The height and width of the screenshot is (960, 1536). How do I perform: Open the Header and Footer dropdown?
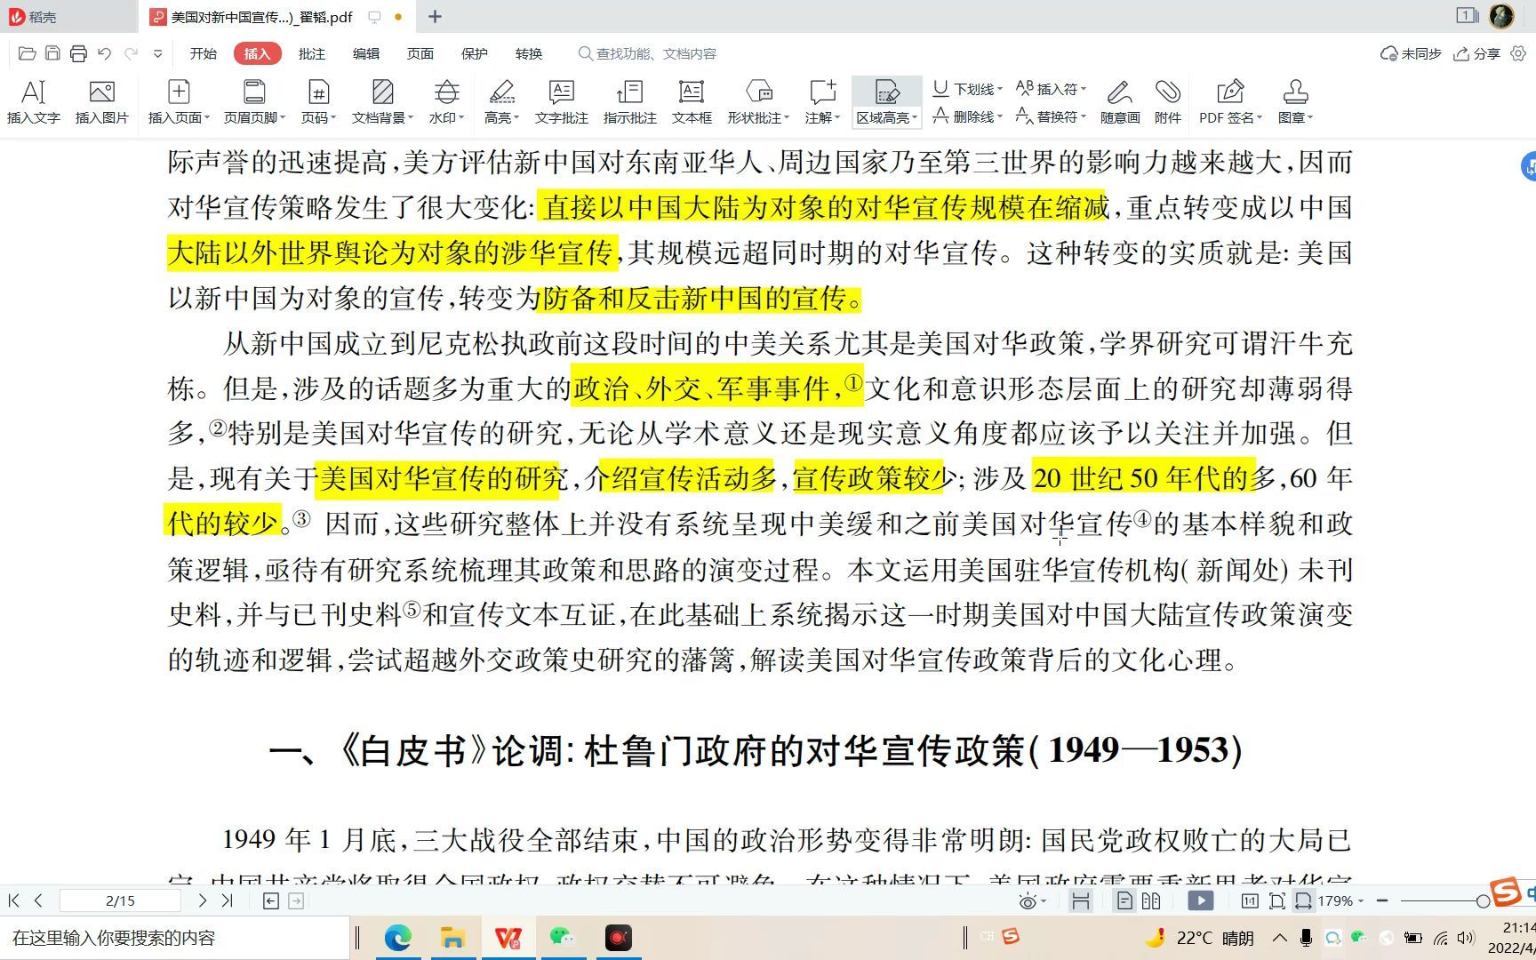point(254,101)
